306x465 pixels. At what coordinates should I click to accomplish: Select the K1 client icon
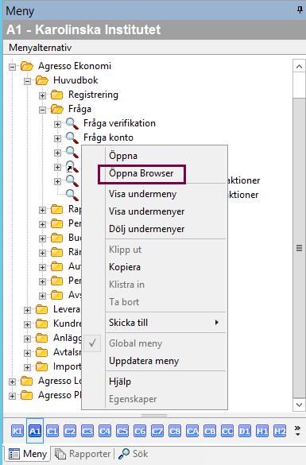[x=17, y=431]
